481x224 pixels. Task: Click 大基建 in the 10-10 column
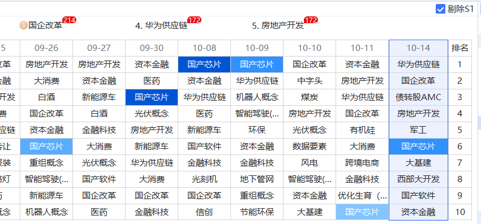[310, 212]
